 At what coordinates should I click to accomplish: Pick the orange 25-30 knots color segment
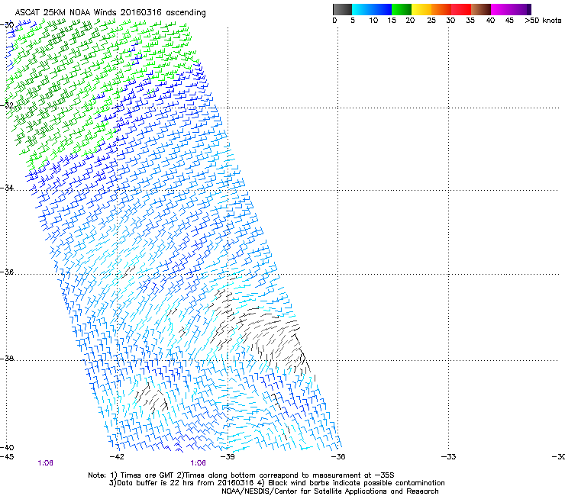(x=441, y=9)
